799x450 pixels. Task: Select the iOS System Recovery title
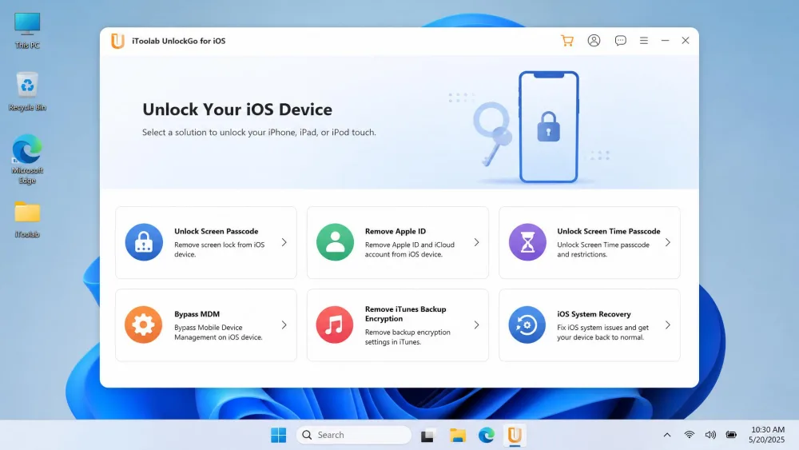pos(594,314)
